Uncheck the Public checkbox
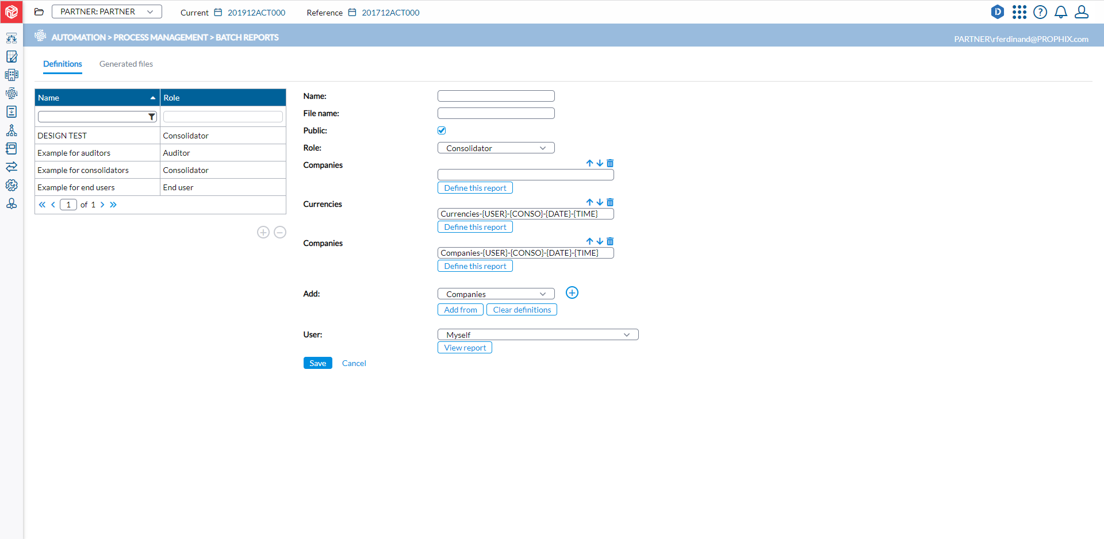 (x=442, y=130)
